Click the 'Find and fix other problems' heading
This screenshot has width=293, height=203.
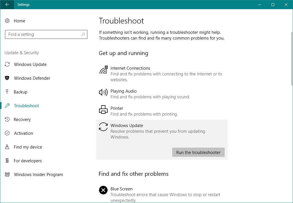pos(133,174)
